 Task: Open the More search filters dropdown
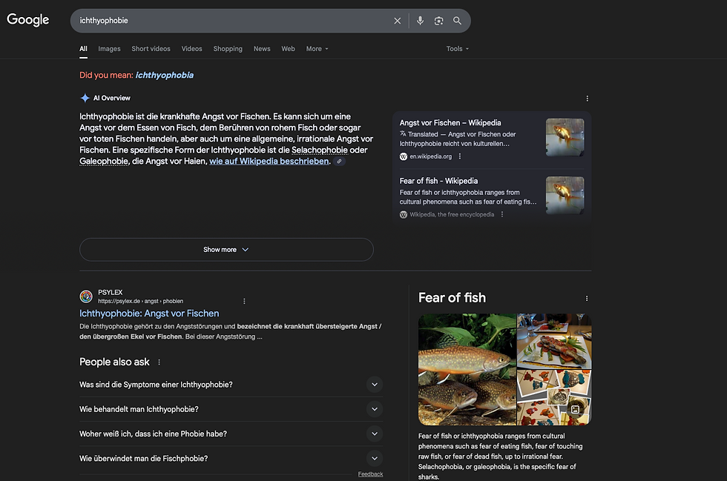(317, 49)
